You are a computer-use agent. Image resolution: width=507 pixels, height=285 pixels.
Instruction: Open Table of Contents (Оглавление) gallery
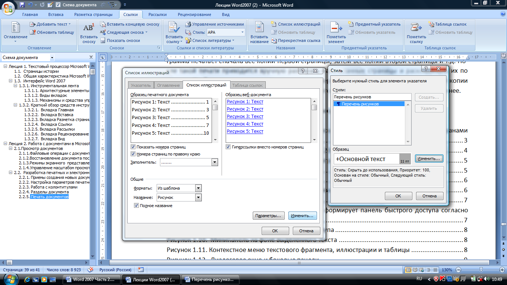click(x=15, y=33)
